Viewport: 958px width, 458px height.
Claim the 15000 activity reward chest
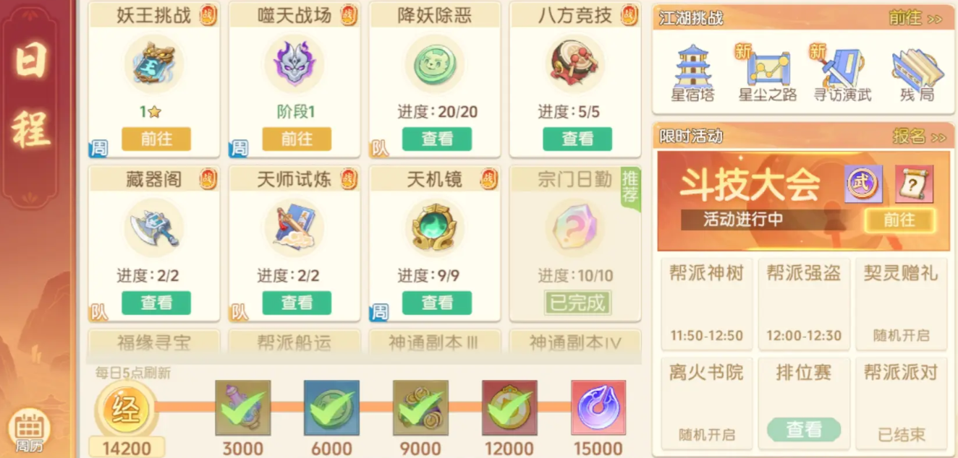pyautogui.click(x=598, y=407)
